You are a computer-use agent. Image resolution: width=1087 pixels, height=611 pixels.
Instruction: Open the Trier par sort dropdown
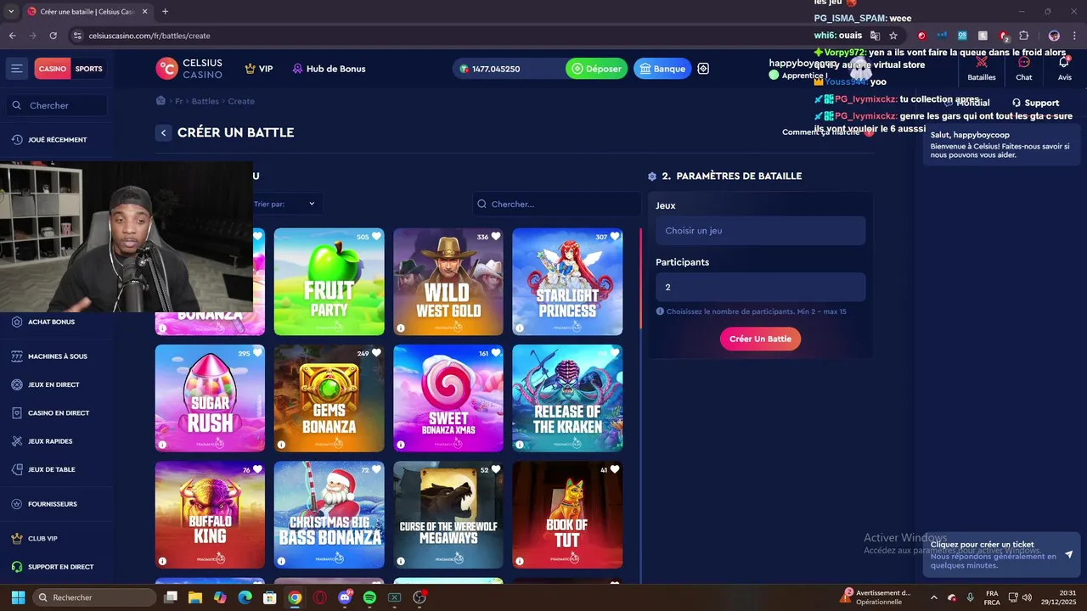pos(285,204)
